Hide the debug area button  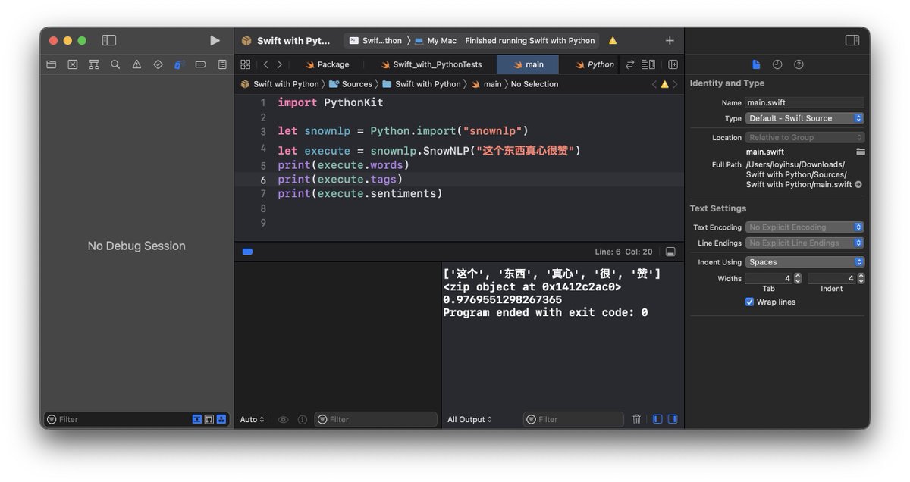click(670, 251)
